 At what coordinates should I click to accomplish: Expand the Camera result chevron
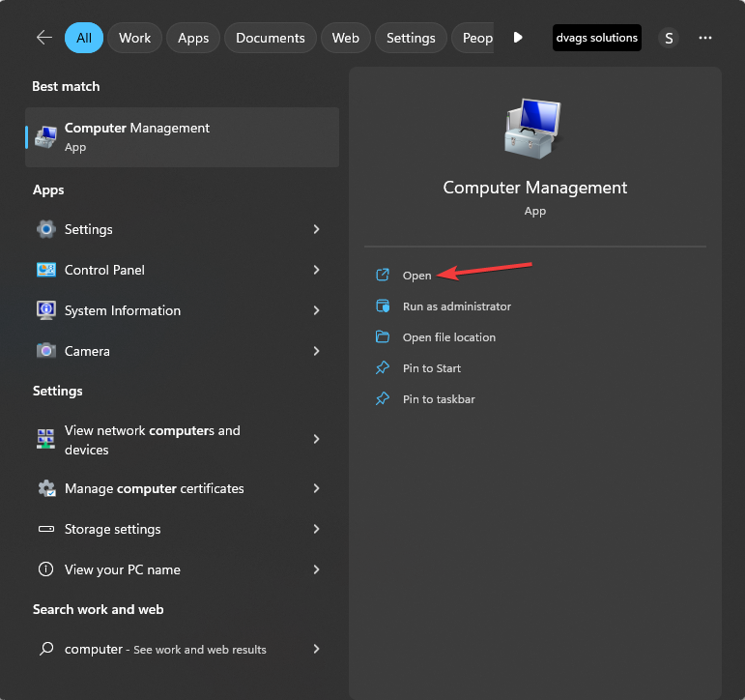click(316, 351)
